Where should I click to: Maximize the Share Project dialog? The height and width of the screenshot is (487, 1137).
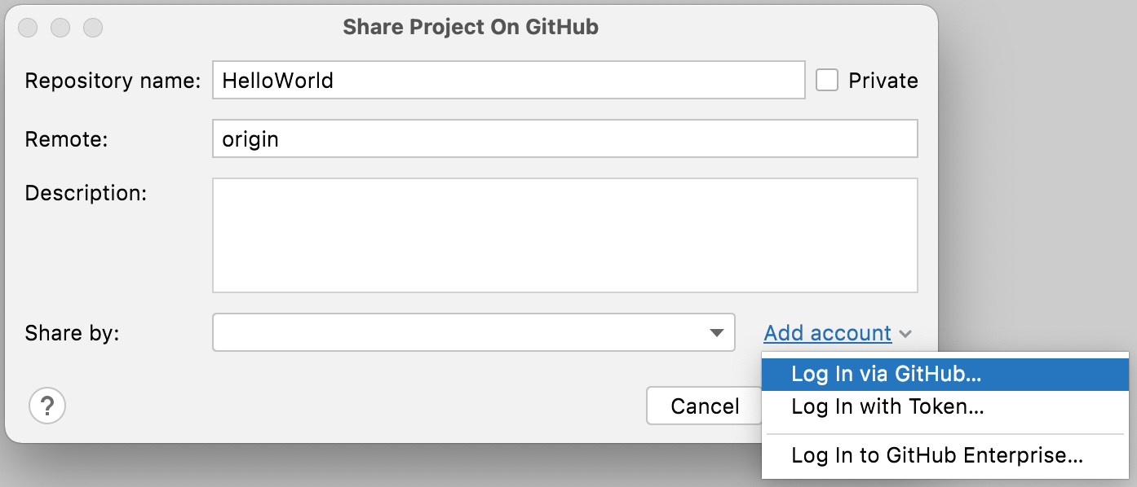94,28
